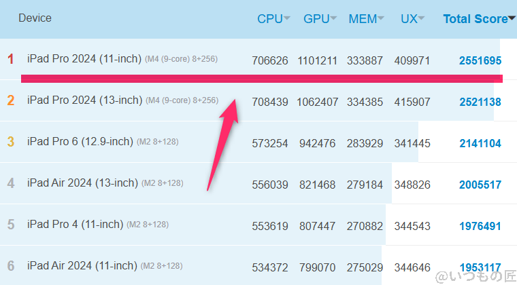Sort the ranking by MEM score
The height and width of the screenshot is (285, 517).
pos(366,19)
